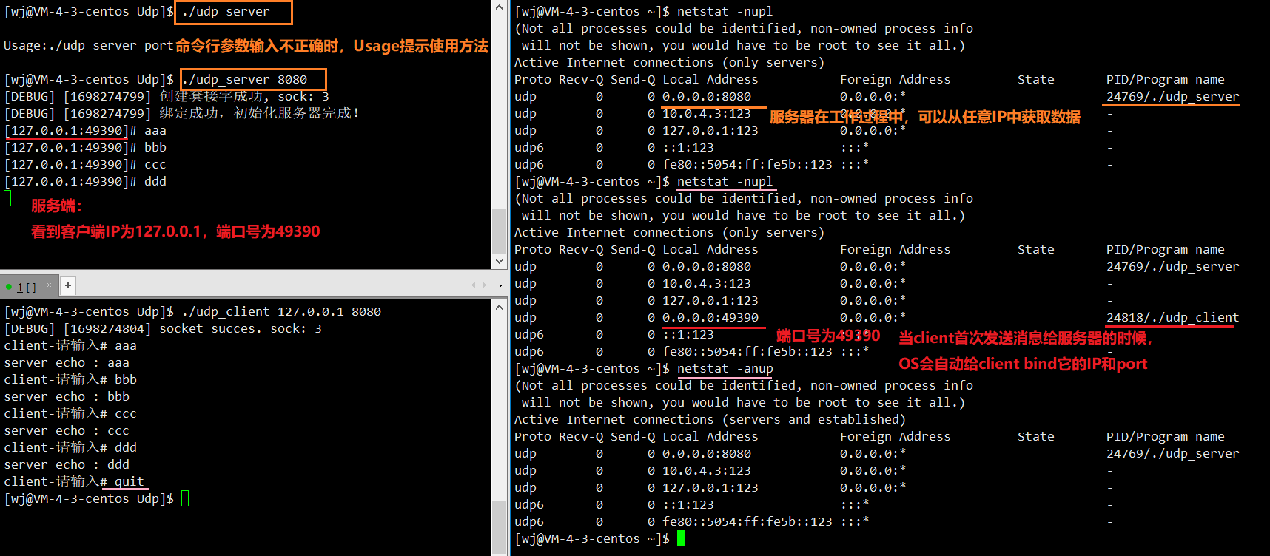Close the "1 []" session tab

click(x=50, y=285)
